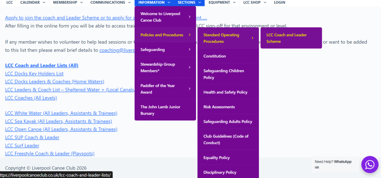Open Paddler of the Year Award submenu
This screenshot has width=381, height=178.
tap(165, 89)
